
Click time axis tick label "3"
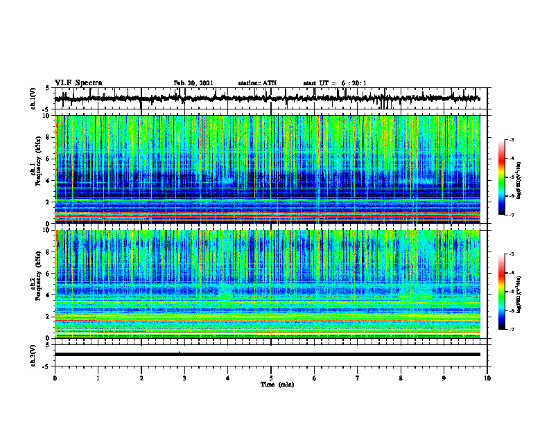(184, 378)
